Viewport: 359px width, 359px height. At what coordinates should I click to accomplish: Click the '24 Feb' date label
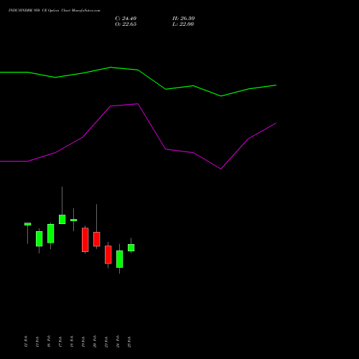pos(118,342)
